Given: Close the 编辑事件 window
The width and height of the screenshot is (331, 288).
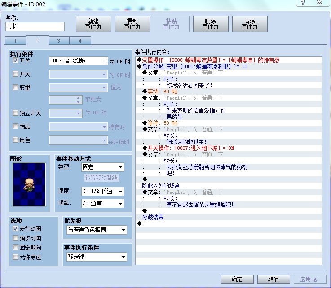Looking at the screenshot, I should 320,3.
